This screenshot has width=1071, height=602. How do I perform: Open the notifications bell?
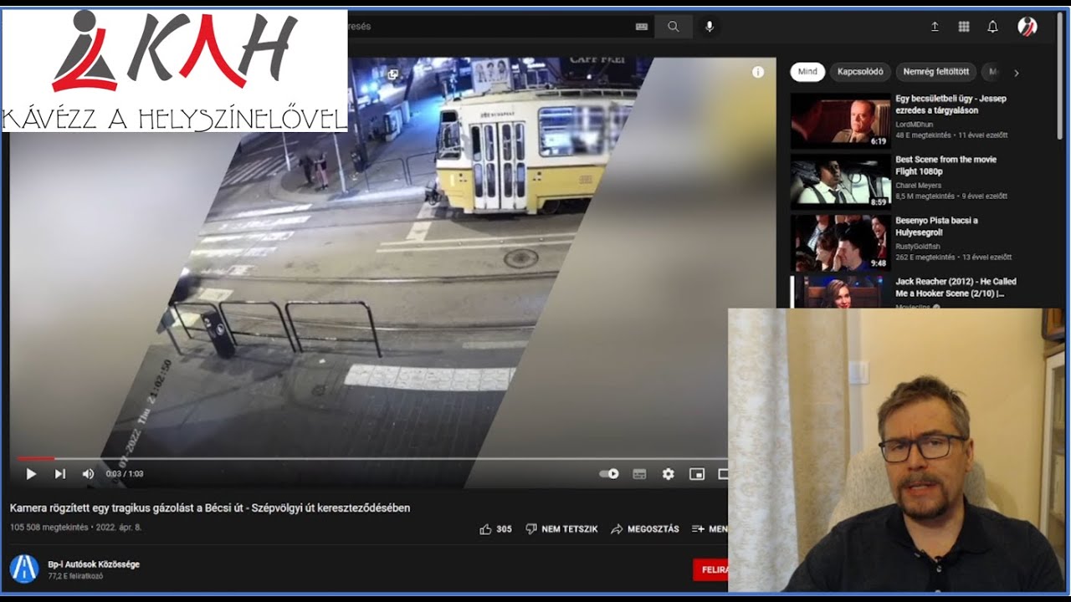pyautogui.click(x=992, y=27)
